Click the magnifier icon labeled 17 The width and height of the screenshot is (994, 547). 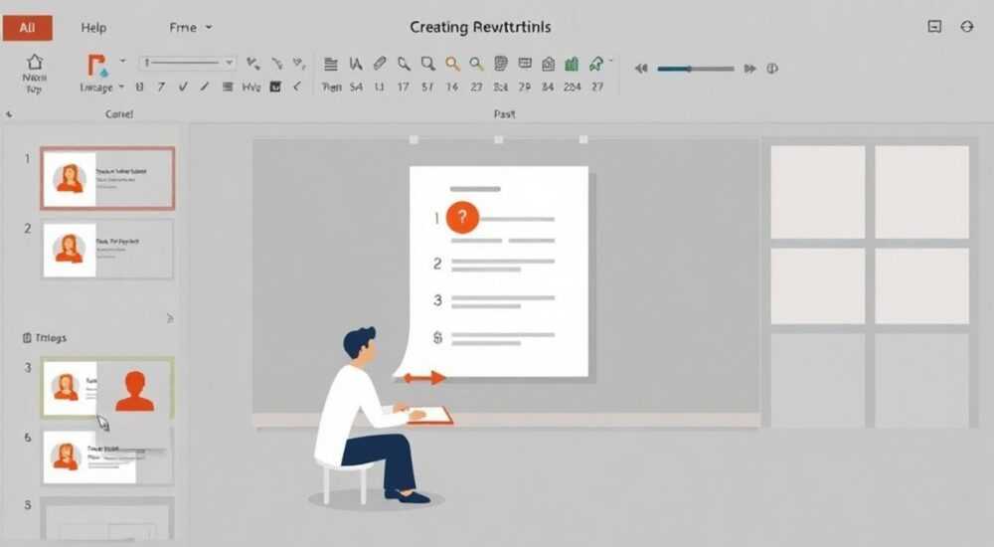404,64
